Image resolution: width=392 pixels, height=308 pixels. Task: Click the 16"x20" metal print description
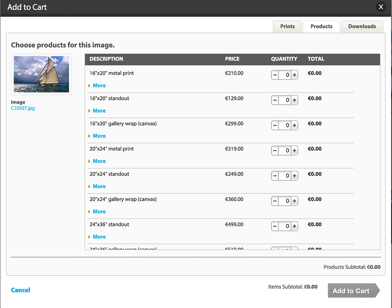[112, 73]
